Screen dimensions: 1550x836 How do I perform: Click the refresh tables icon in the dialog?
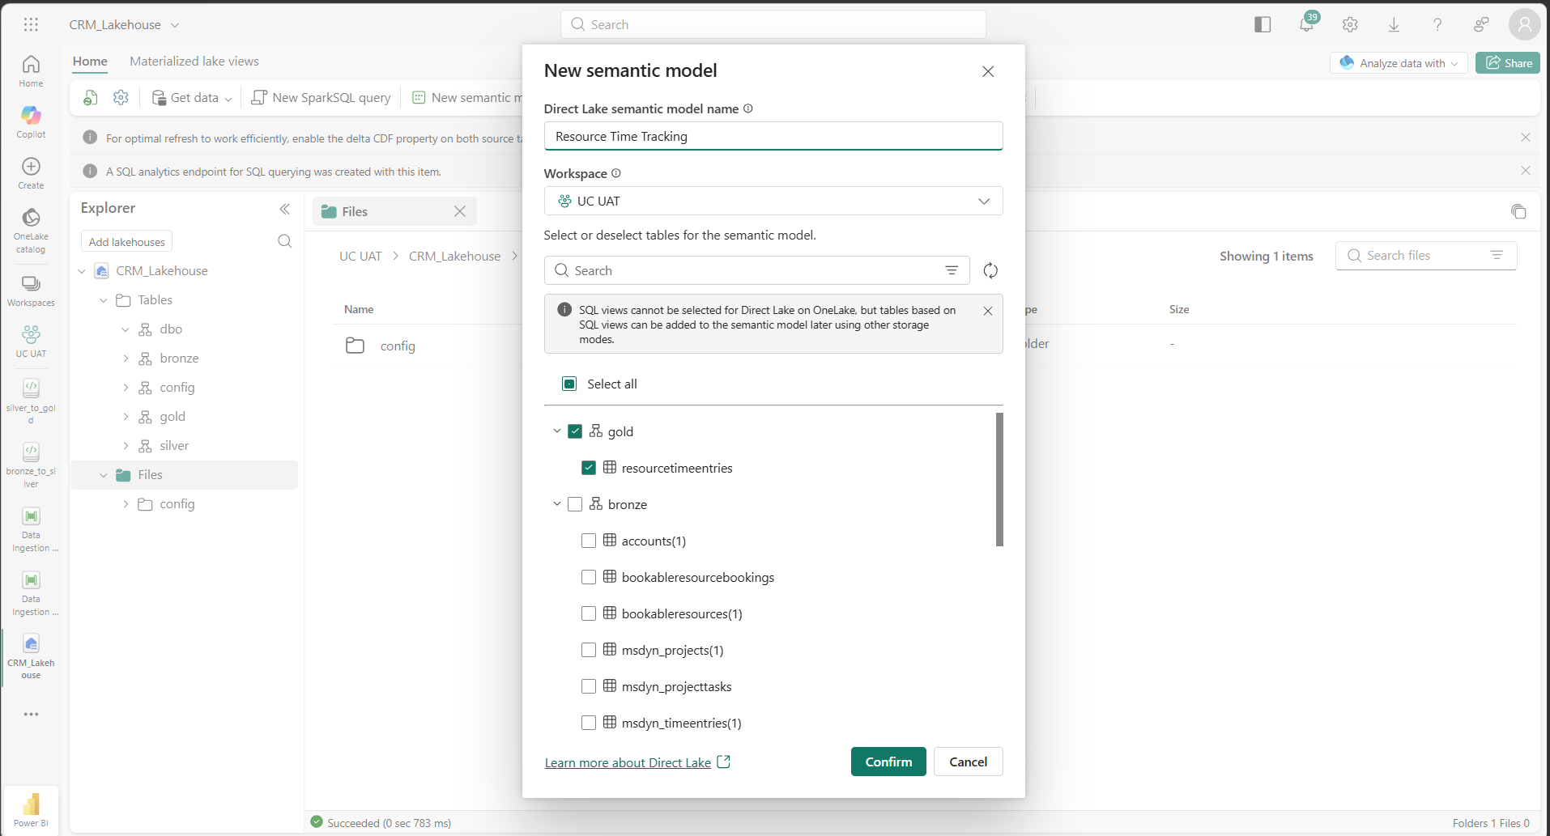pyautogui.click(x=990, y=270)
